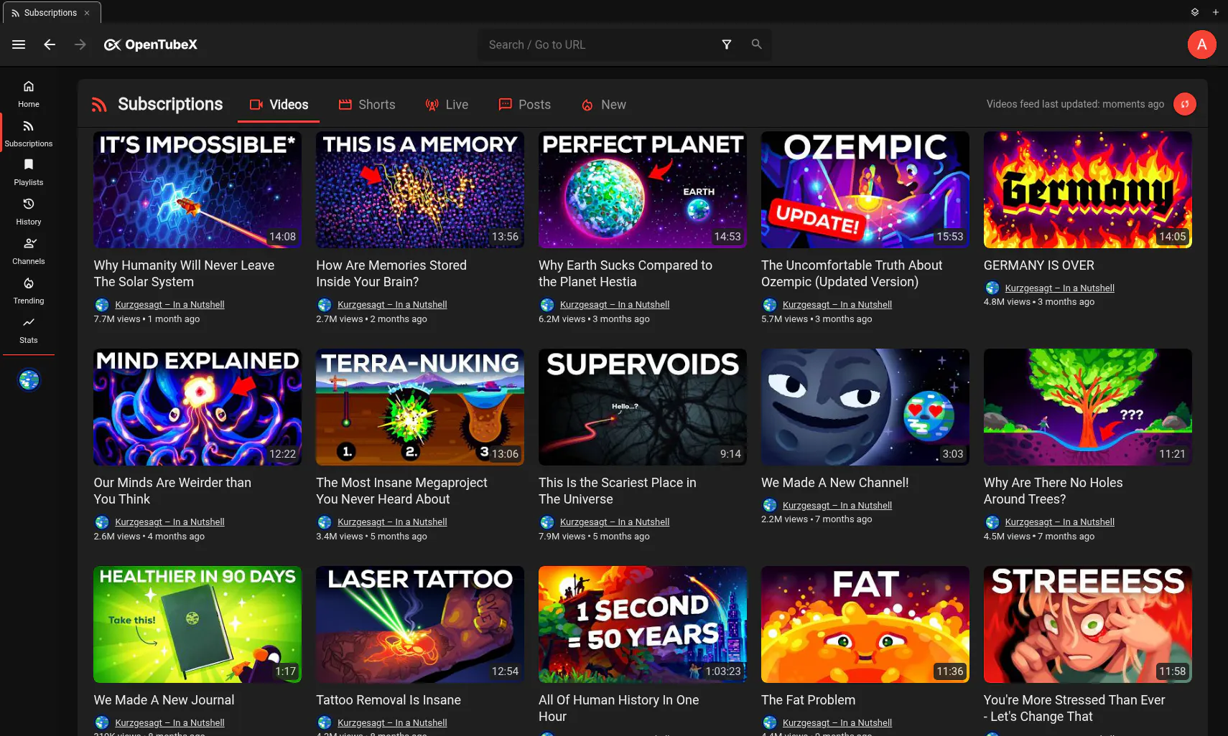Click the search magnifier icon
Viewport: 1228px width, 736px height.
point(756,44)
